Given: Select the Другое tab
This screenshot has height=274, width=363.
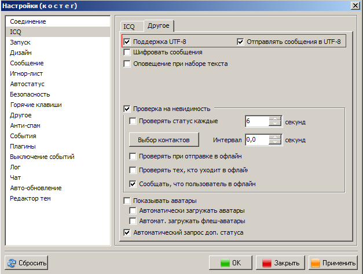Looking at the screenshot, I should click(x=159, y=25).
